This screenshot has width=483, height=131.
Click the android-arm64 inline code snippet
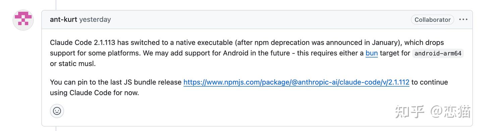(438, 53)
